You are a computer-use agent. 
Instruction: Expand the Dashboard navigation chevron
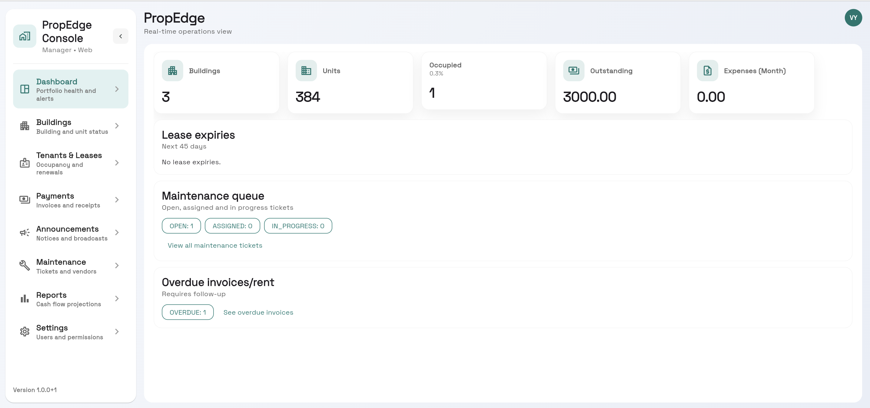[x=117, y=89]
